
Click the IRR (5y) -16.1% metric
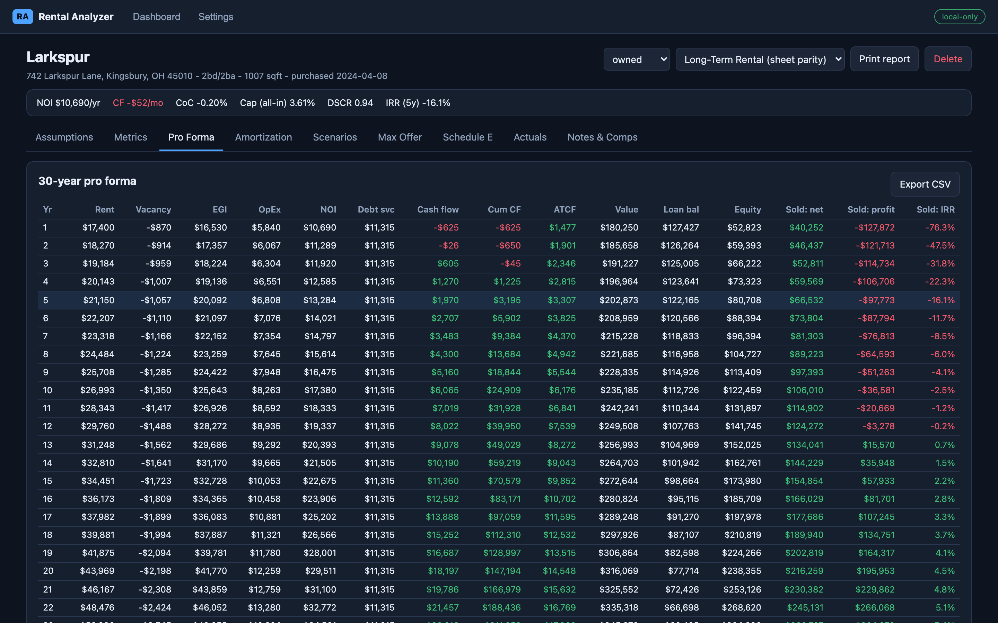click(418, 102)
